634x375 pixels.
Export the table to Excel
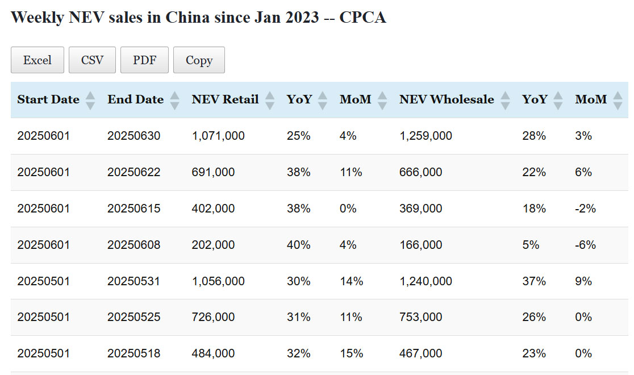pyautogui.click(x=37, y=60)
